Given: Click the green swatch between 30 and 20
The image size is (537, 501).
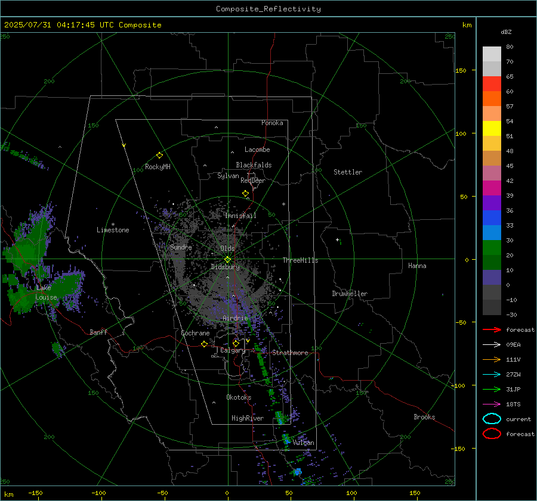Looking at the screenshot, I should point(492,248).
